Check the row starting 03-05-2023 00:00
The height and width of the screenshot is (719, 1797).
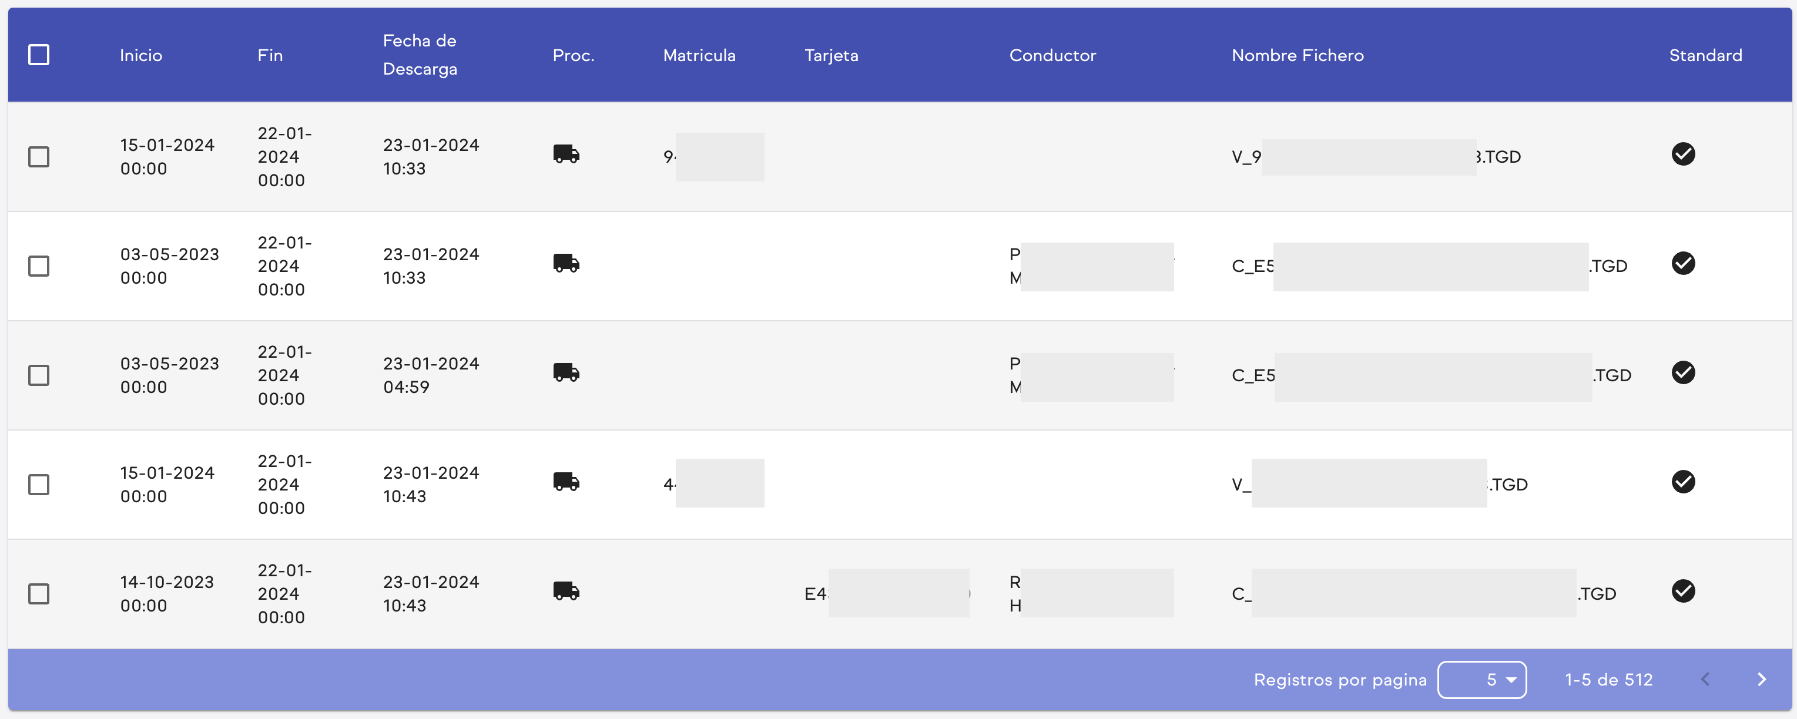[39, 267]
